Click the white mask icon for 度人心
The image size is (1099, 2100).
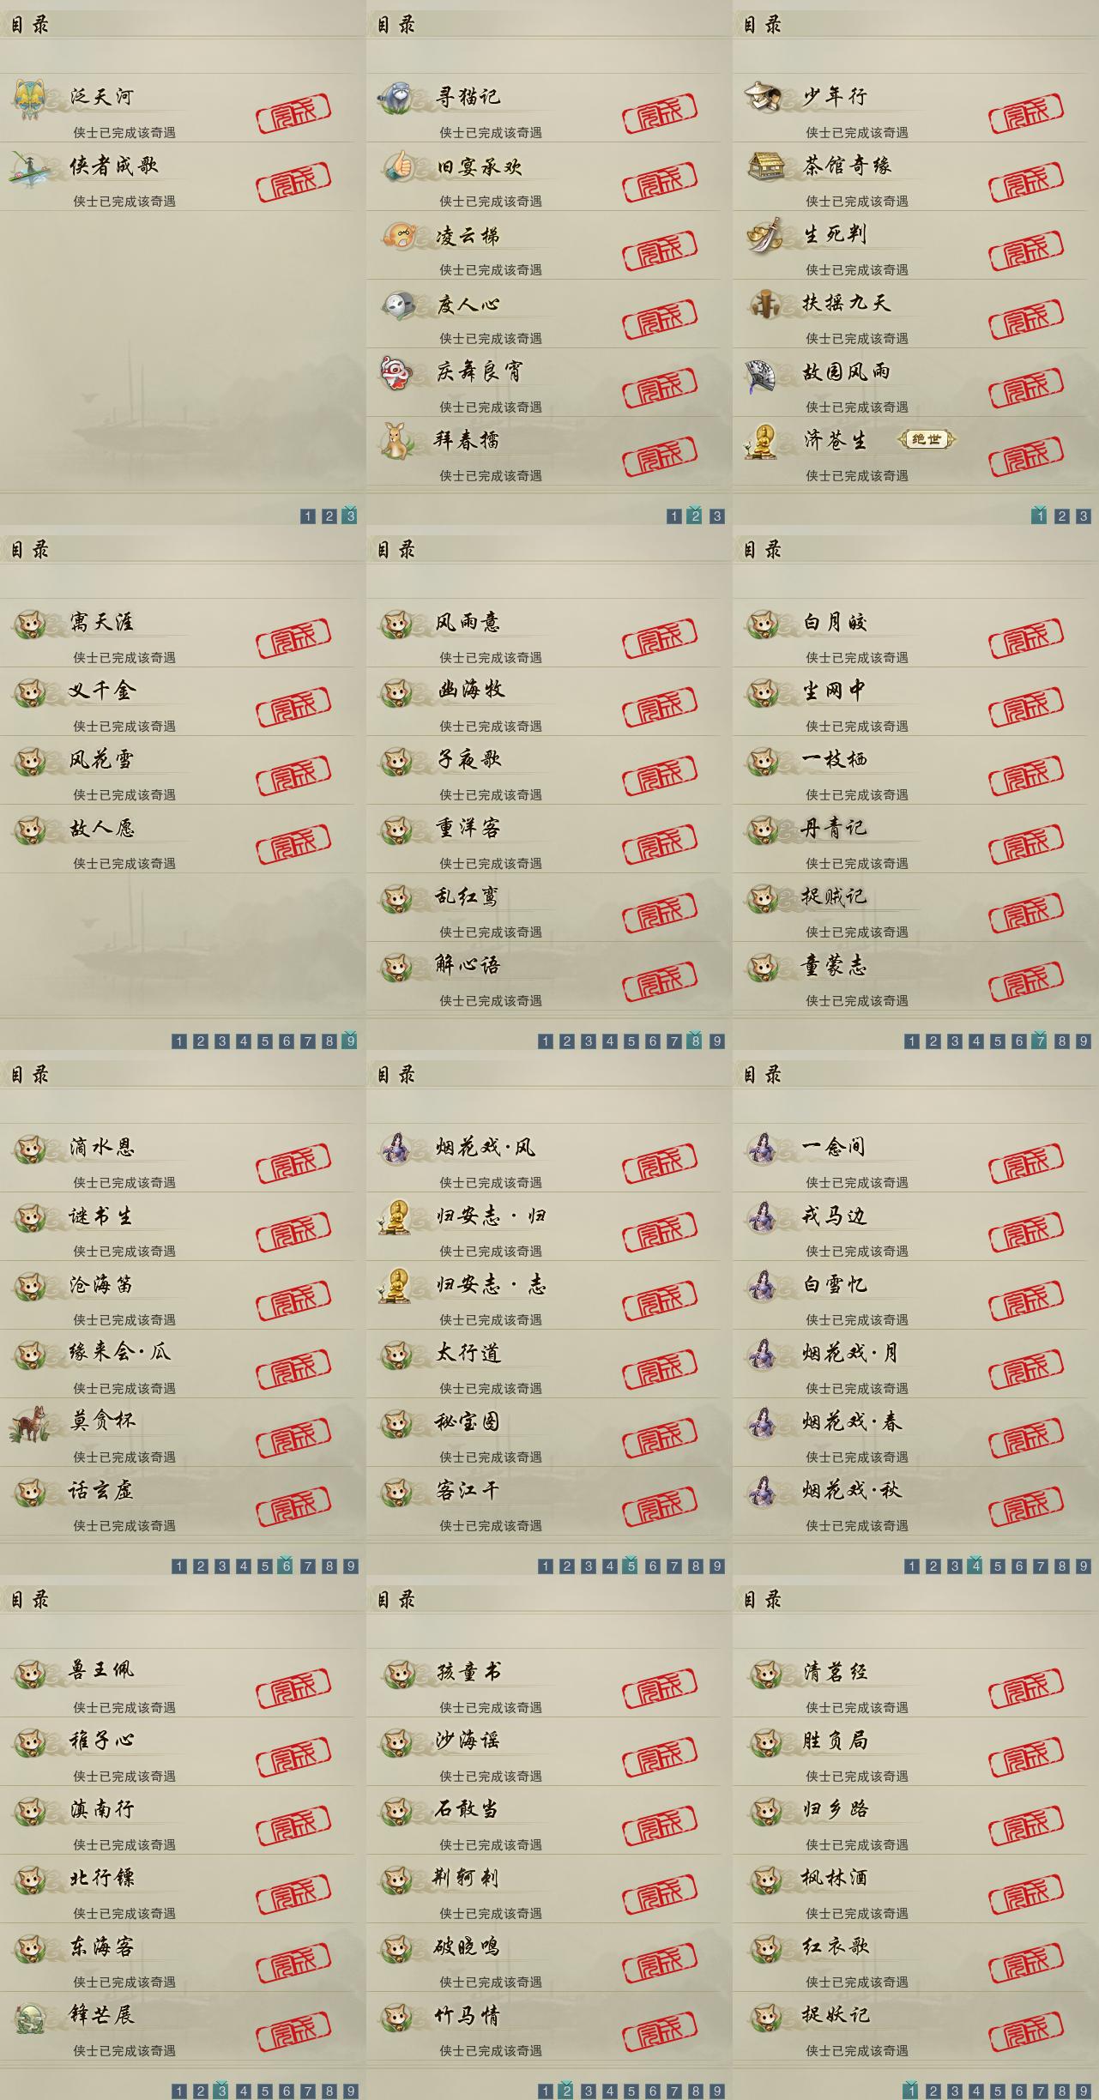click(x=396, y=303)
